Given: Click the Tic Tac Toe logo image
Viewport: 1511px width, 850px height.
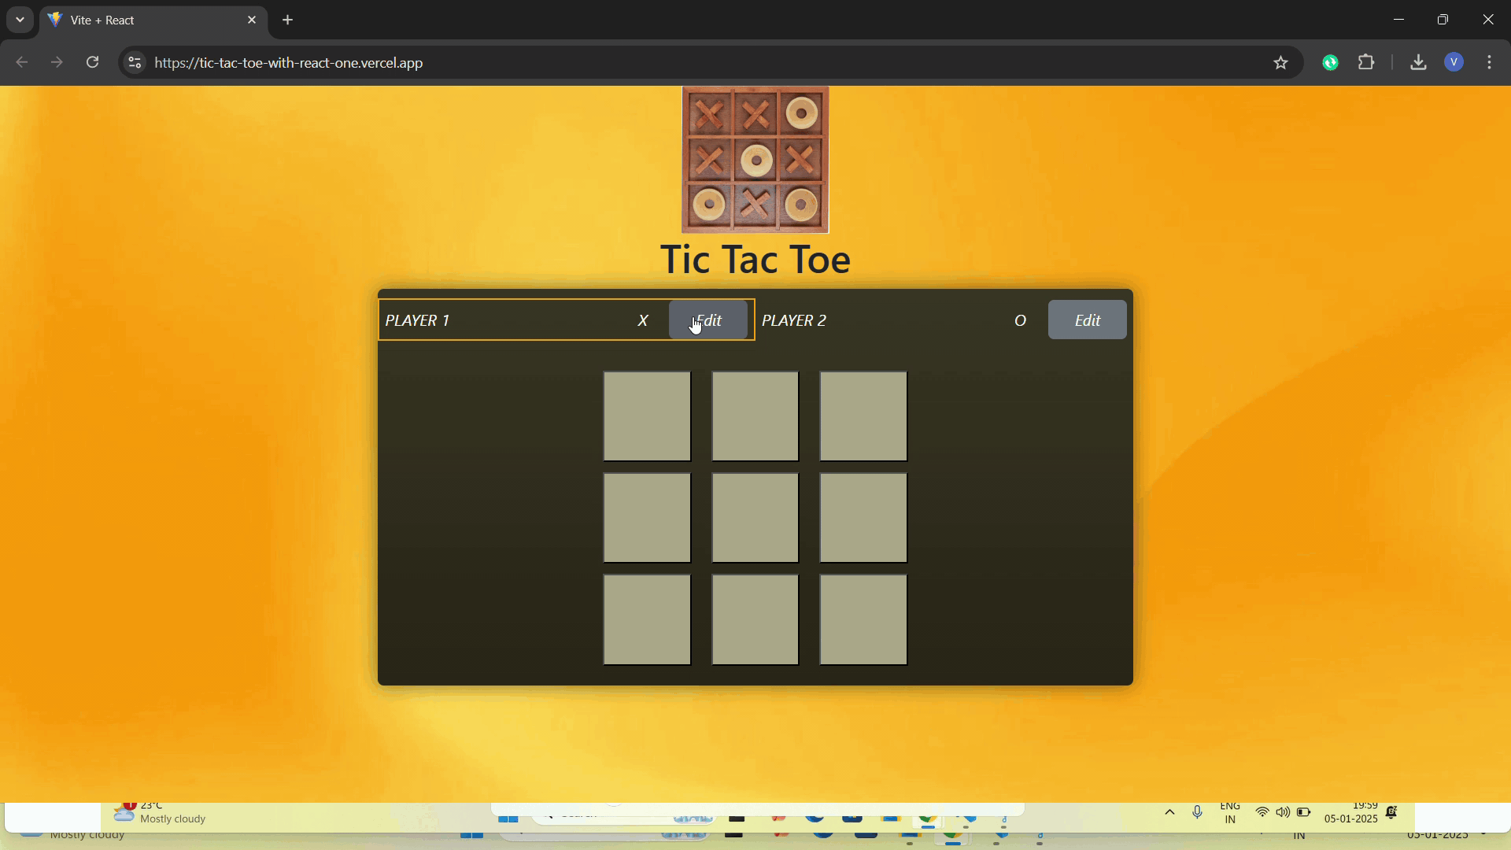Looking at the screenshot, I should [x=755, y=160].
